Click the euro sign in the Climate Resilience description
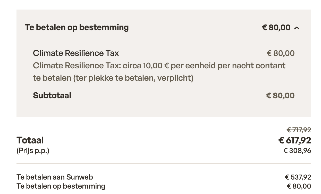 tap(166, 66)
